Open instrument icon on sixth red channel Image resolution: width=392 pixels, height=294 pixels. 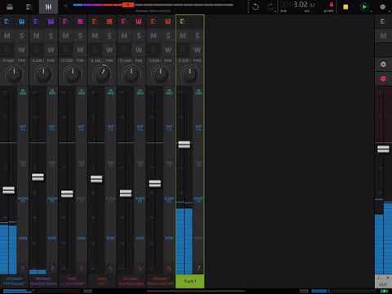point(168,22)
